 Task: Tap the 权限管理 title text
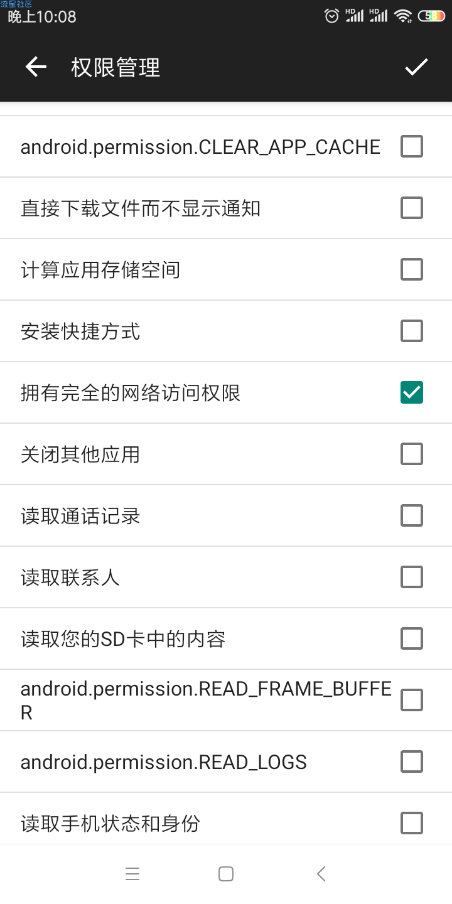(116, 67)
